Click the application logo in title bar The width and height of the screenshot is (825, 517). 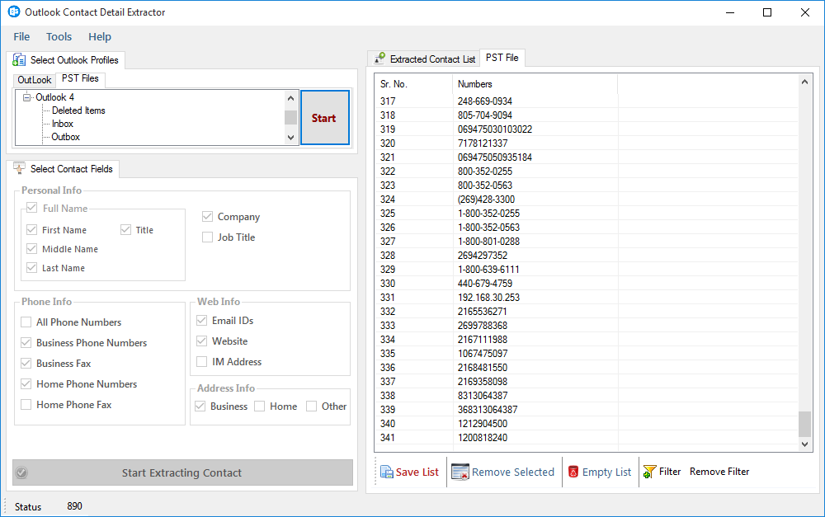14,12
